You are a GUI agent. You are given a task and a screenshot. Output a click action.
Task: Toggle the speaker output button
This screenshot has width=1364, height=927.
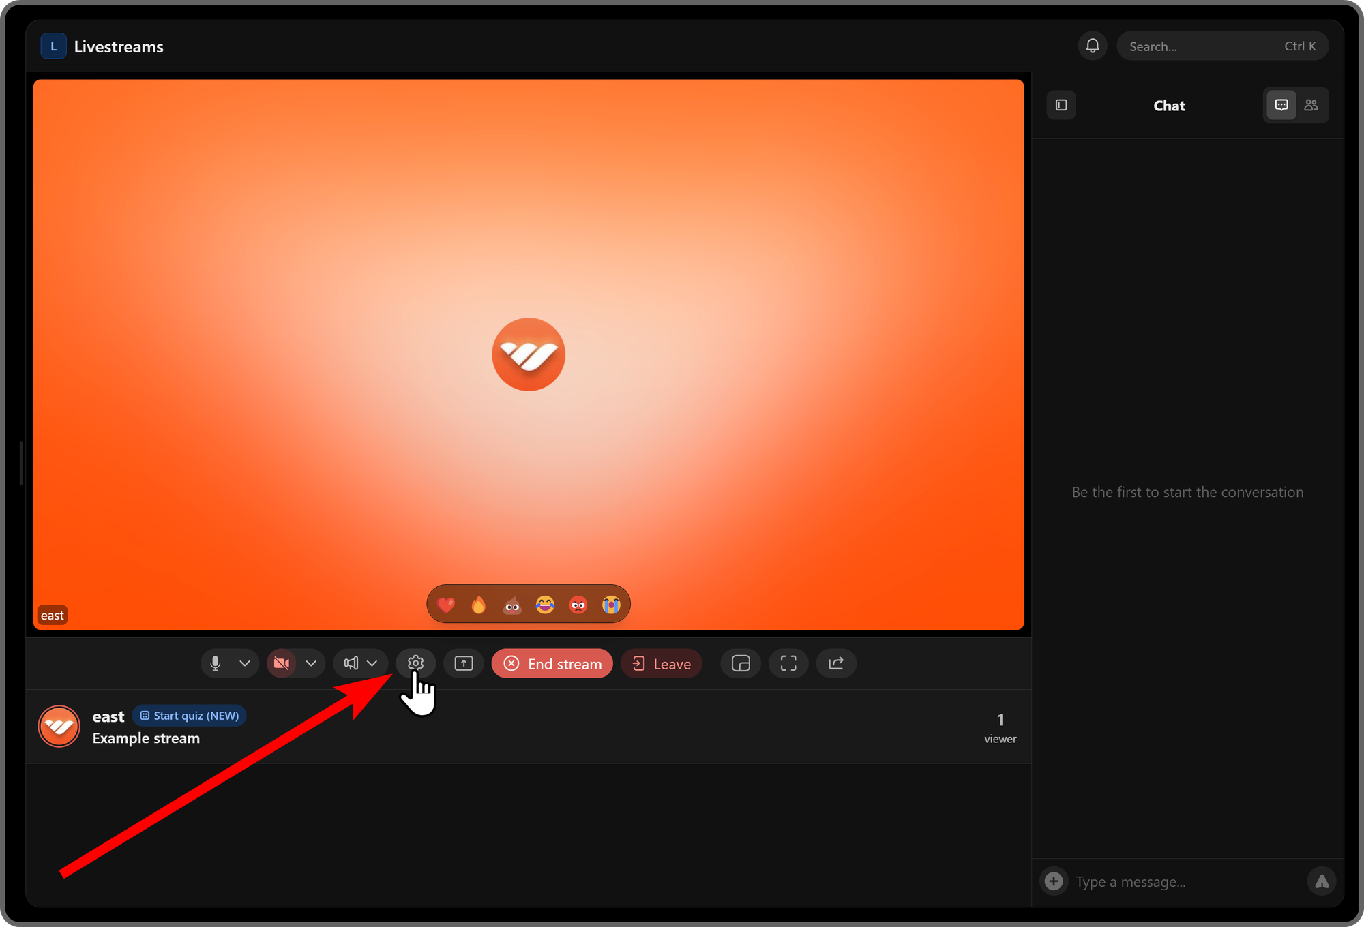351,663
